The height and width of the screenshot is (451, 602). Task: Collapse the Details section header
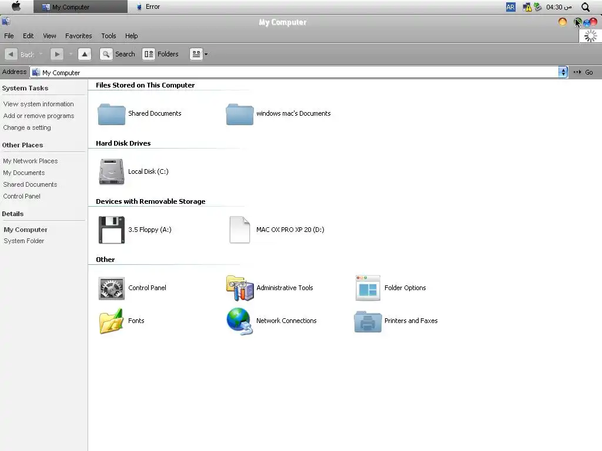(13, 214)
